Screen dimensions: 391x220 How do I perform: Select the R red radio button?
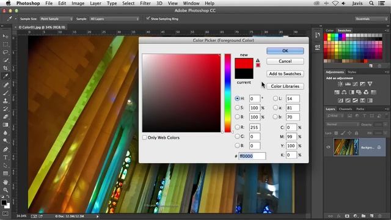point(237,127)
